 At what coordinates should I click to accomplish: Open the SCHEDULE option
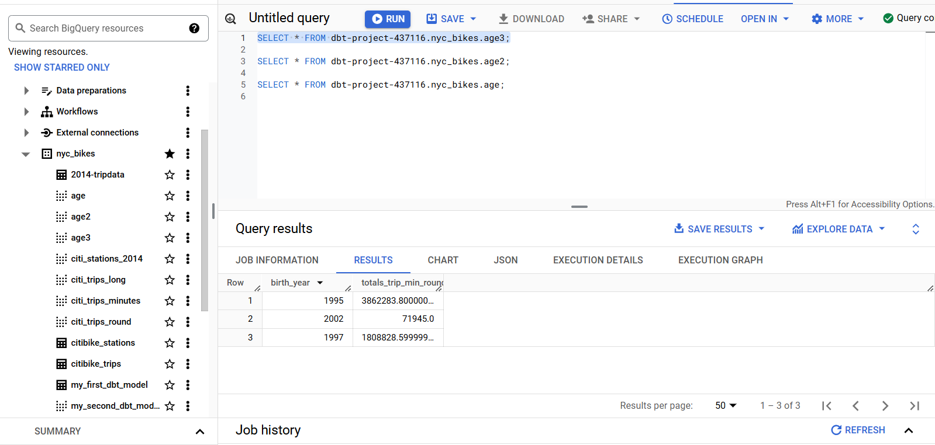click(x=692, y=19)
